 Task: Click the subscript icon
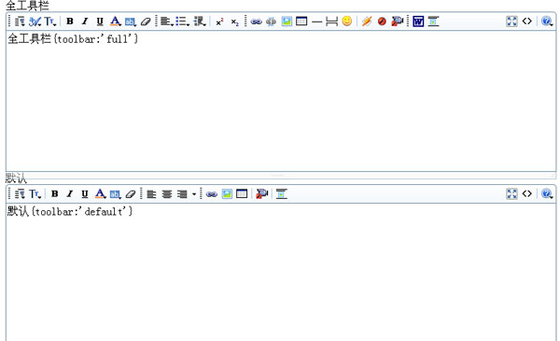click(x=234, y=21)
